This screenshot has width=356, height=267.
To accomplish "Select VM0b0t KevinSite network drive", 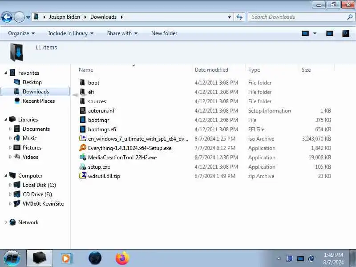I will tap(43, 204).
